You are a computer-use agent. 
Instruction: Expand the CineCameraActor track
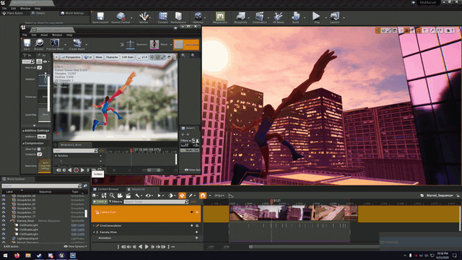click(x=94, y=225)
